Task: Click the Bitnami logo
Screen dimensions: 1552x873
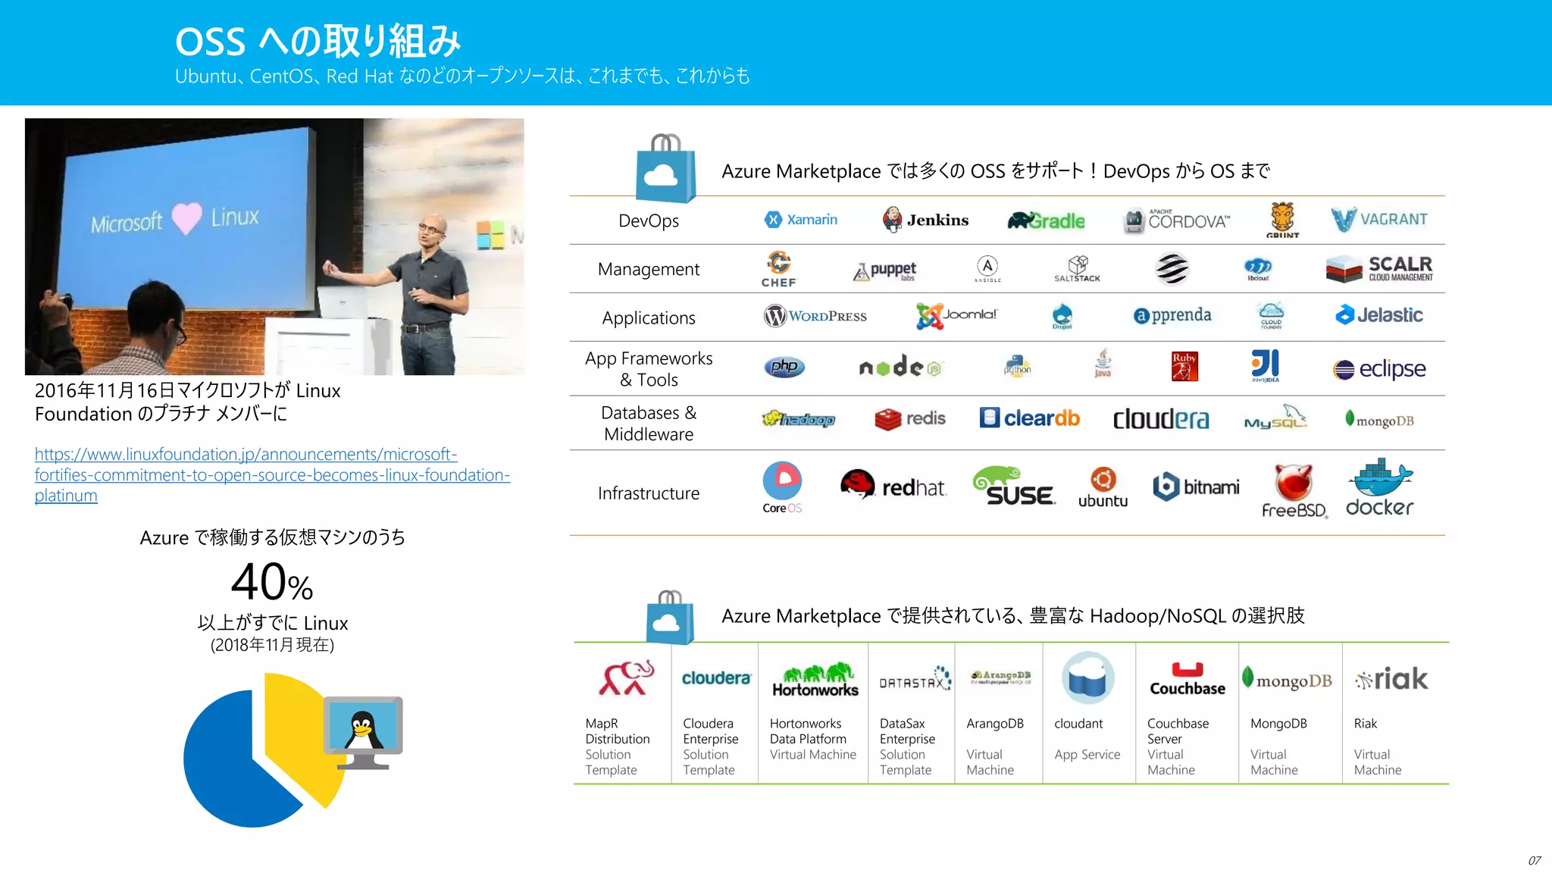Action: tap(1196, 487)
